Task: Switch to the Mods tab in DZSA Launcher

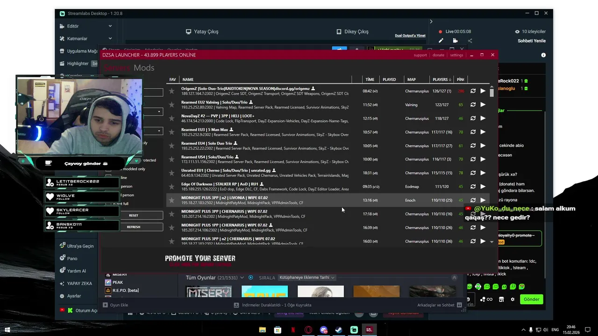Action: 144,68
